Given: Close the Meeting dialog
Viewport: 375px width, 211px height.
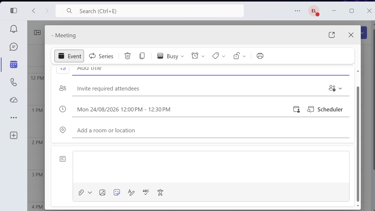Looking at the screenshot, I should pos(351,35).
